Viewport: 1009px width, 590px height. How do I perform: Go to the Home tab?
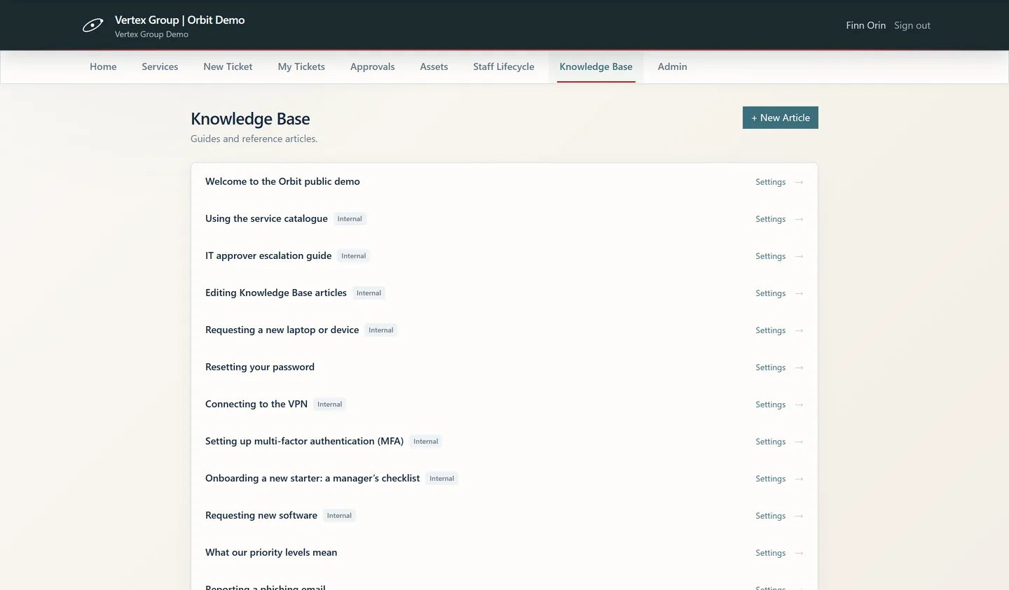pyautogui.click(x=103, y=66)
